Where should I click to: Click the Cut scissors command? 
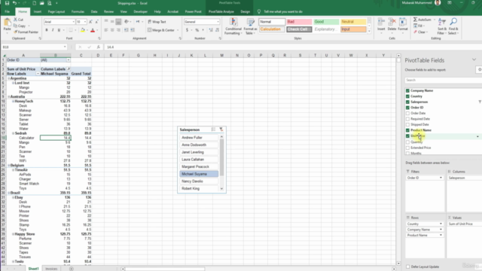point(18,20)
